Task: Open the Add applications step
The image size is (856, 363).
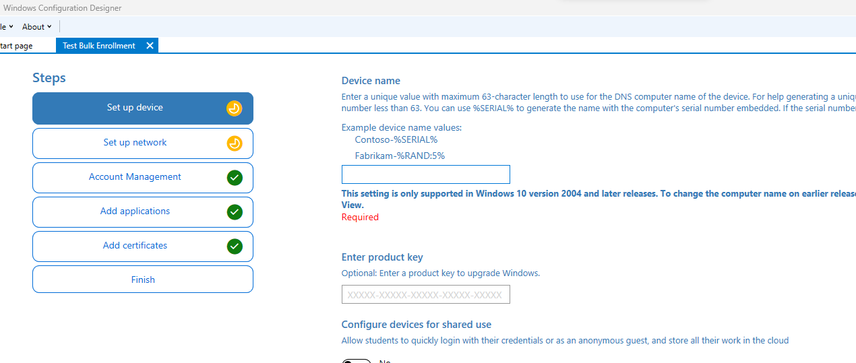Action: [143, 212]
